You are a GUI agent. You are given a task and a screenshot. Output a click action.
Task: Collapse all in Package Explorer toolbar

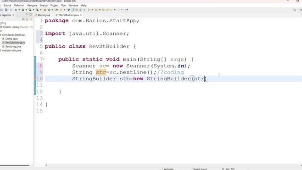23,19
